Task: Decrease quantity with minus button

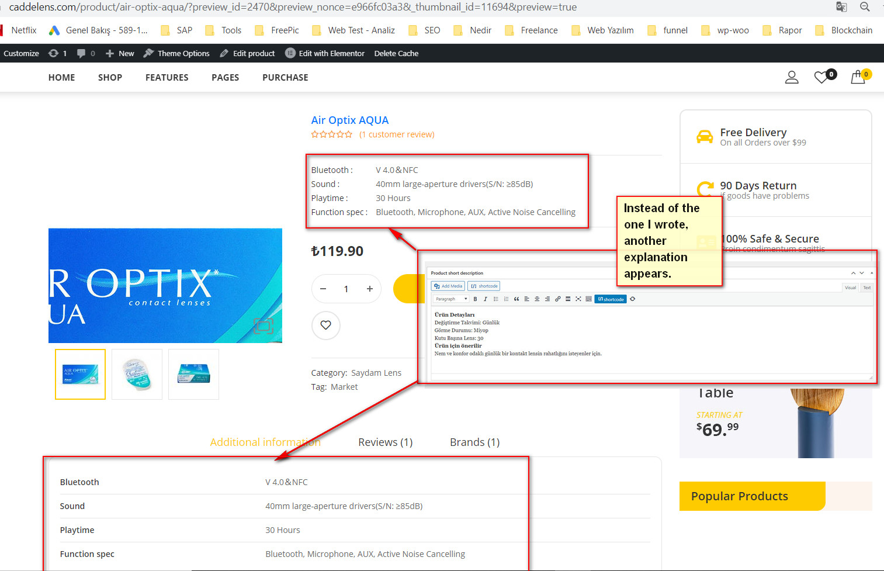Action: [x=323, y=289]
